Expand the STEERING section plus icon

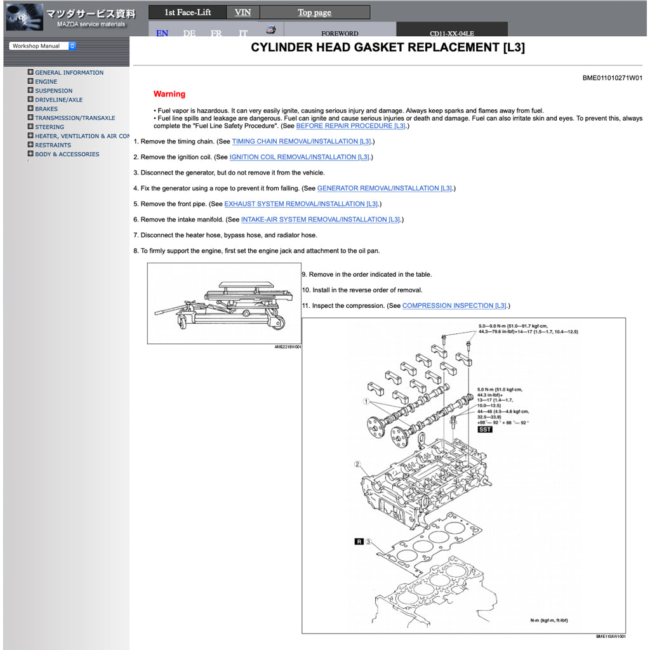pyautogui.click(x=30, y=126)
